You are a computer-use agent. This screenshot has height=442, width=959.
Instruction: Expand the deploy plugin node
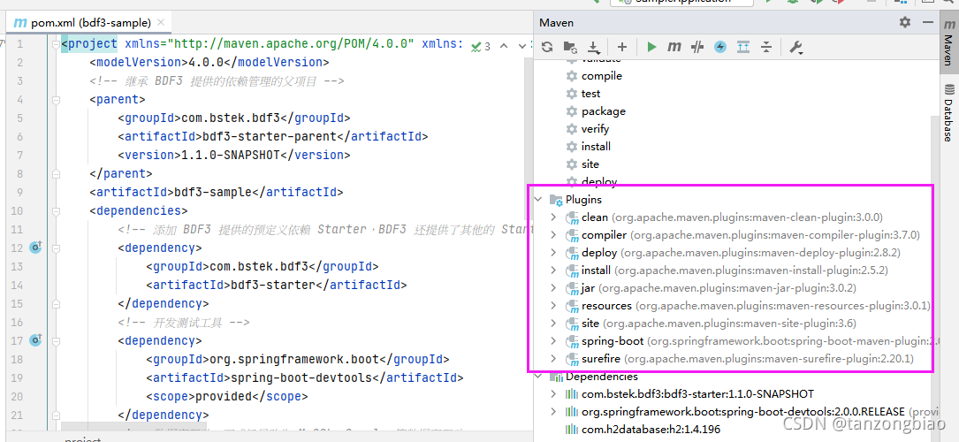pos(553,253)
